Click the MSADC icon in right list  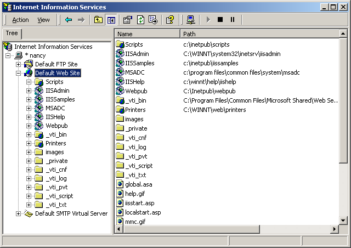120,72
